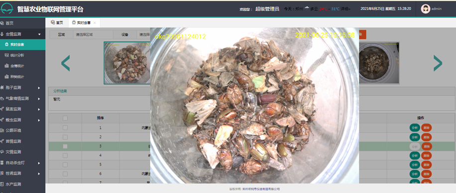Show the next image with right arrow
456x193 pixels.
(x=438, y=63)
